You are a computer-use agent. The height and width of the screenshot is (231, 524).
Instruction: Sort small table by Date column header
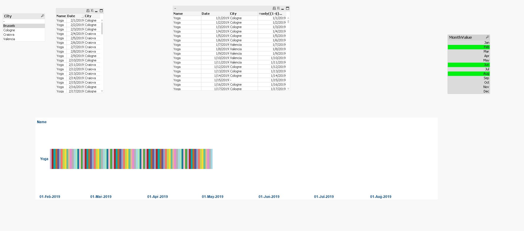coord(75,16)
